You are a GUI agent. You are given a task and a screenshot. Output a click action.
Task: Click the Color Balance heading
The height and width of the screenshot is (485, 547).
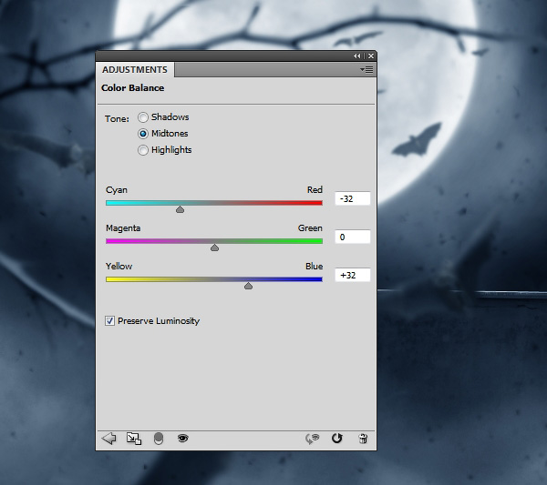pos(132,87)
